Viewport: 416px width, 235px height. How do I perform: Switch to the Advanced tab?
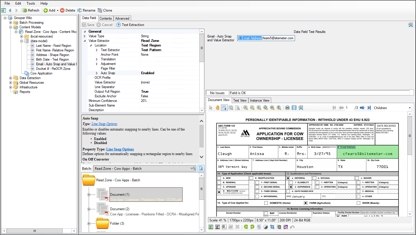(122, 18)
